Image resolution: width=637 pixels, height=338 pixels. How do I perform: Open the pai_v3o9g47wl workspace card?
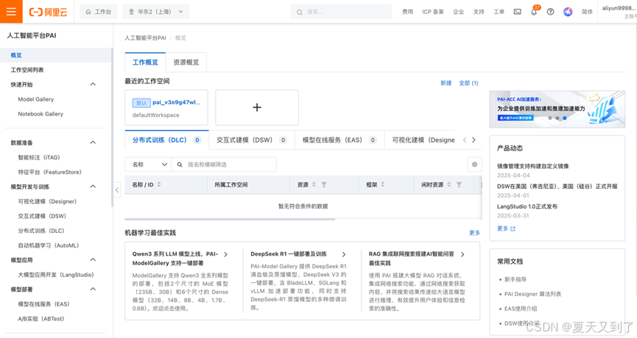[x=166, y=107]
